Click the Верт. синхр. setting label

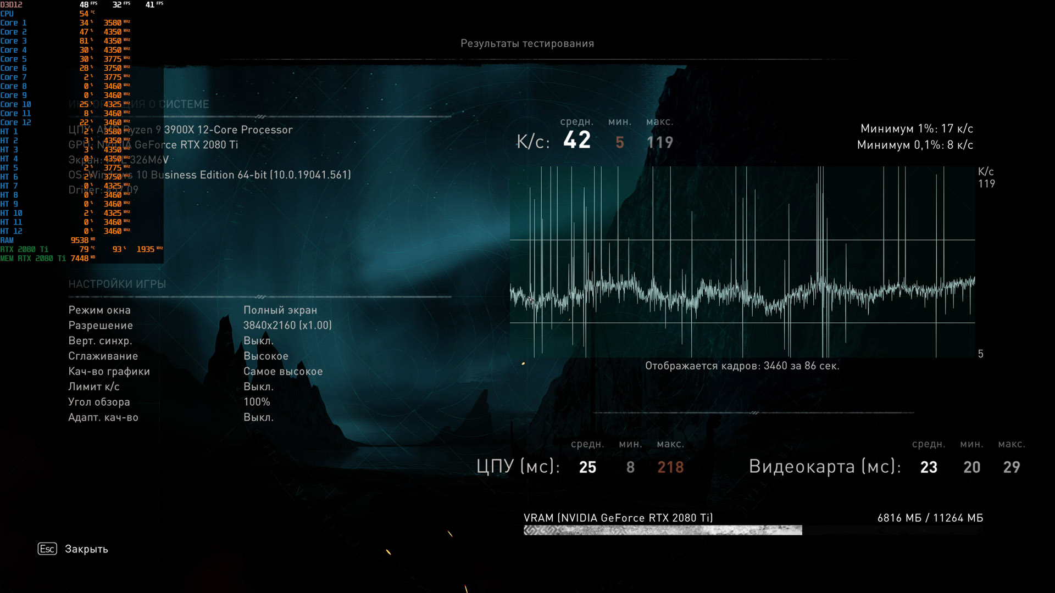click(x=100, y=341)
